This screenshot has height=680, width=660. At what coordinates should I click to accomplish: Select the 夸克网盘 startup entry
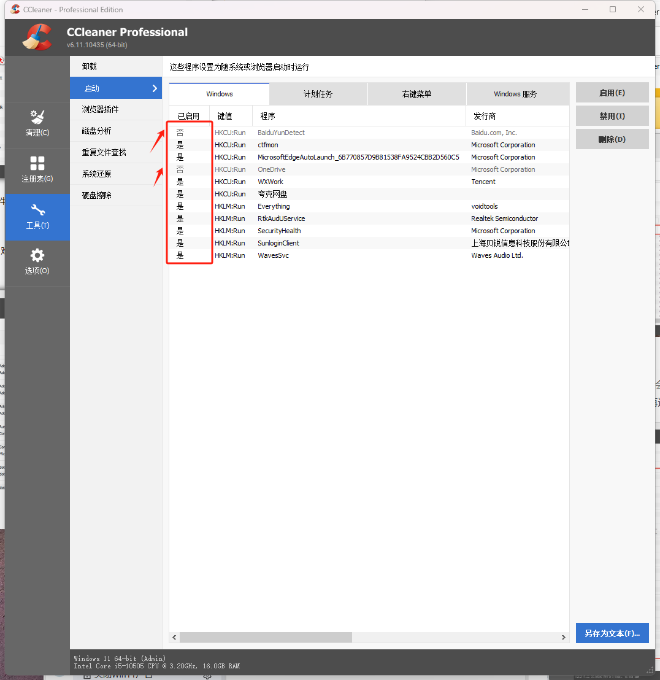coord(369,194)
